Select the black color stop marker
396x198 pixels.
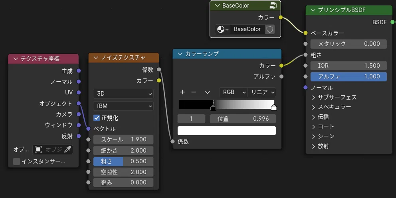[x=213, y=108]
